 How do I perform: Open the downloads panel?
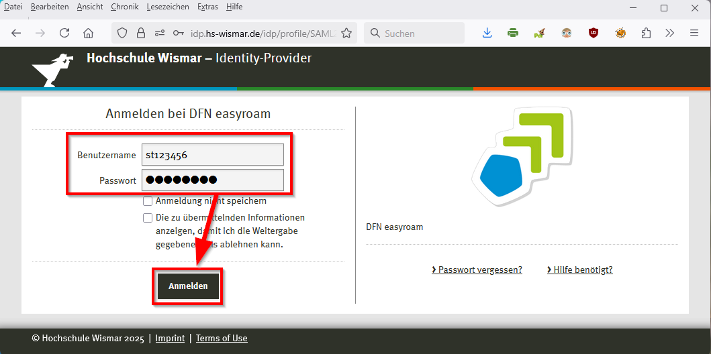pyautogui.click(x=487, y=33)
